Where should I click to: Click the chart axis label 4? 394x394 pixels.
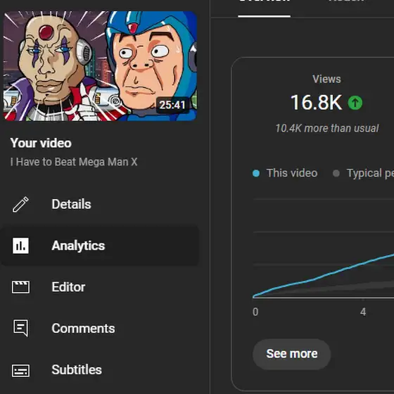tap(363, 312)
